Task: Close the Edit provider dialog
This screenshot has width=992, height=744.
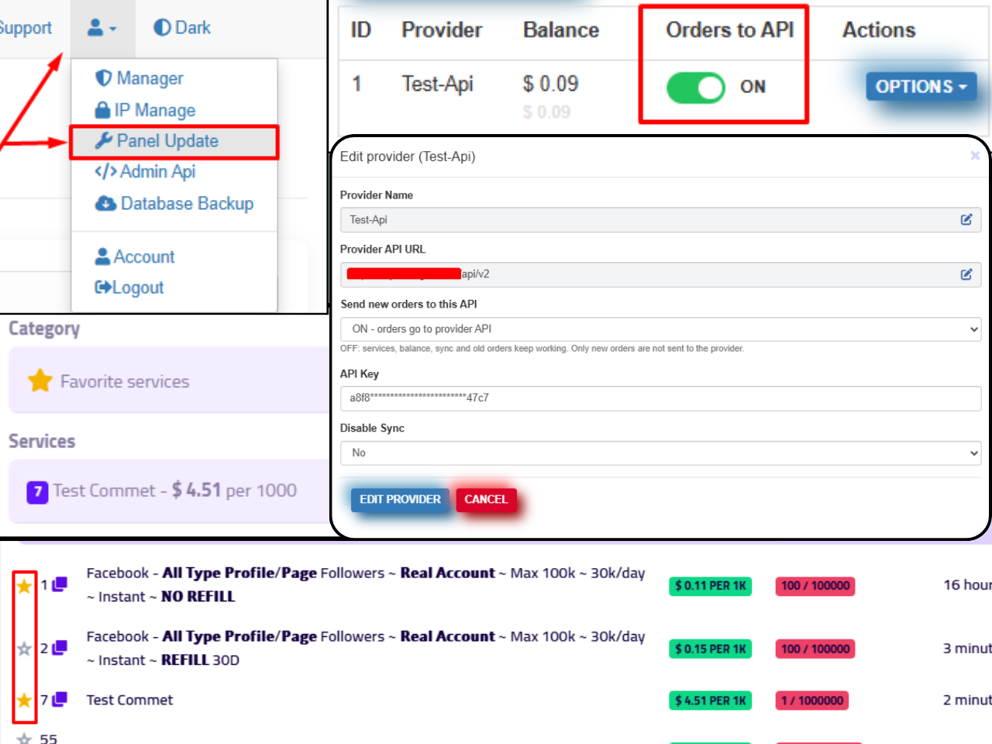Action: pos(975,156)
